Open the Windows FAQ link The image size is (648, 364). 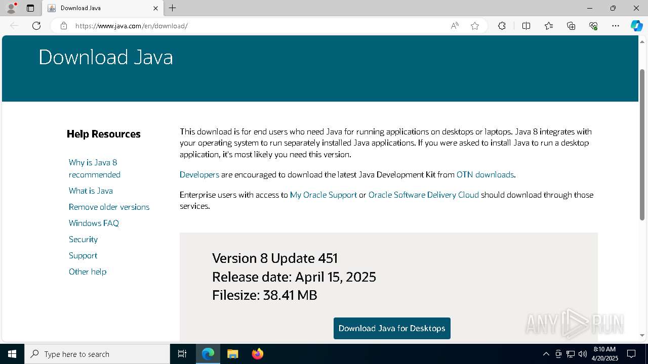(x=94, y=223)
